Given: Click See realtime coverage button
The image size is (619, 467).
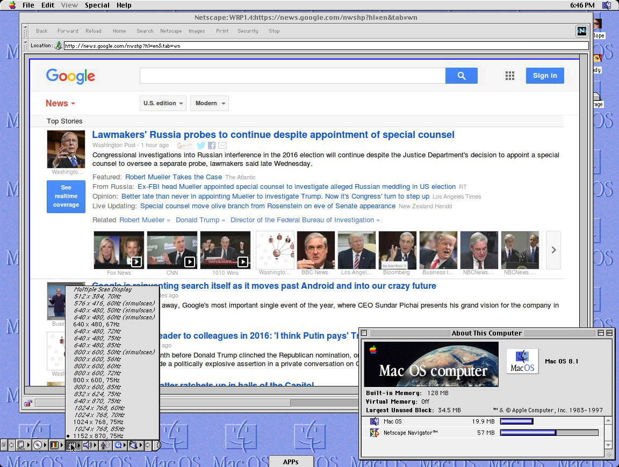Looking at the screenshot, I should [66, 196].
